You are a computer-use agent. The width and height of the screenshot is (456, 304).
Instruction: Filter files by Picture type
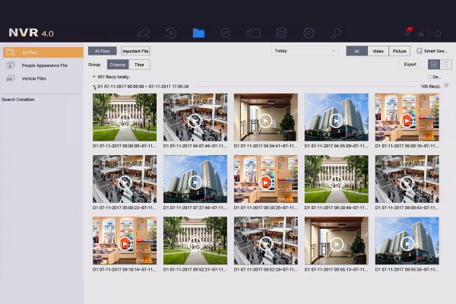[x=399, y=51]
